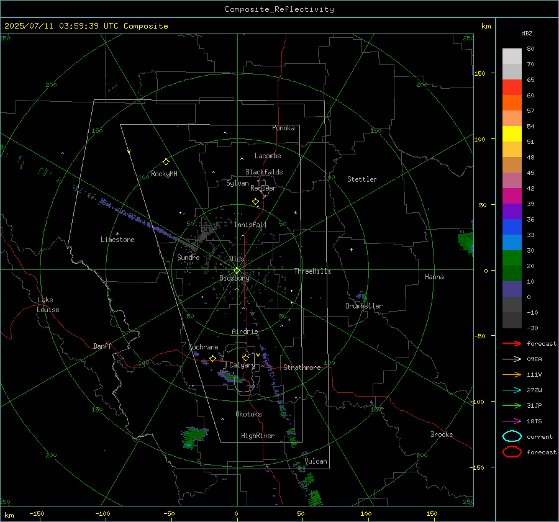This screenshot has height=522, width=559.
Task: Click the green 31JP arrow legend icon
Action: (512, 405)
